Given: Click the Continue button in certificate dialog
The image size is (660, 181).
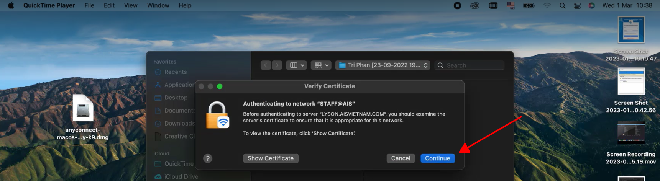Looking at the screenshot, I should (437, 158).
